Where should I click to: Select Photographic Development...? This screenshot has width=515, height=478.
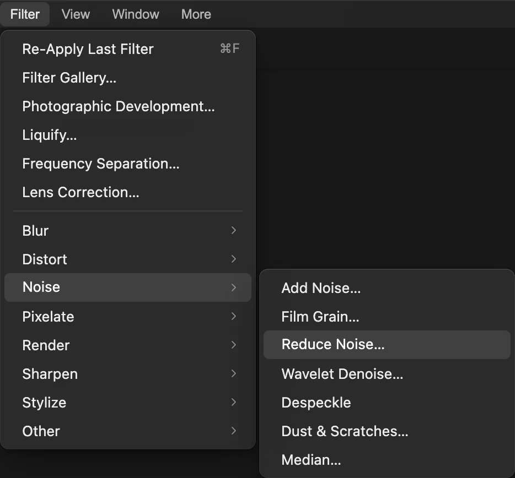pos(128,106)
